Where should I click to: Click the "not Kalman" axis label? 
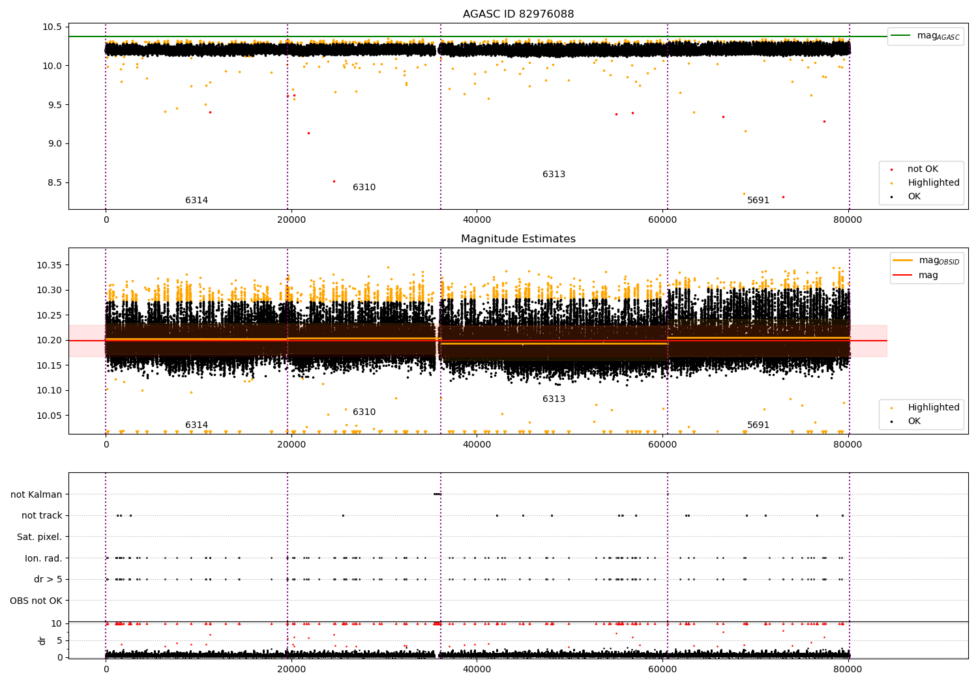point(37,495)
